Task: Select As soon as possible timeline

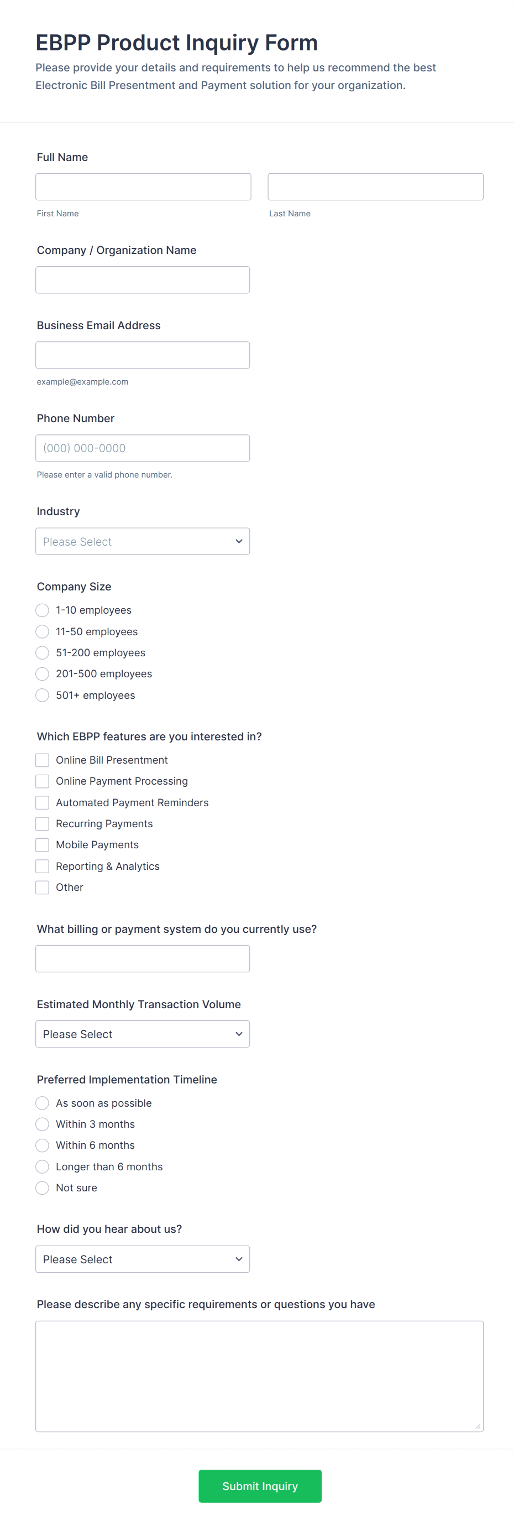Action: tap(42, 1103)
